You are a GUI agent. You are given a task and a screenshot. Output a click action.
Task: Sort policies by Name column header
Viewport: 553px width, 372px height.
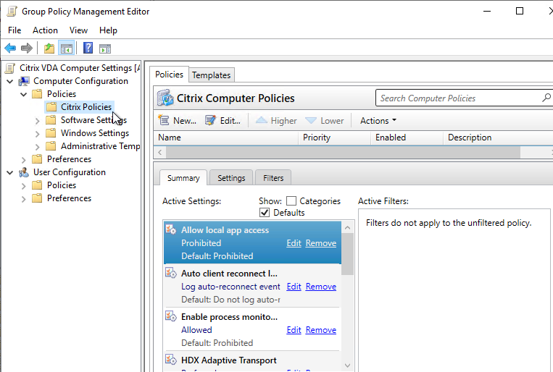pos(225,138)
